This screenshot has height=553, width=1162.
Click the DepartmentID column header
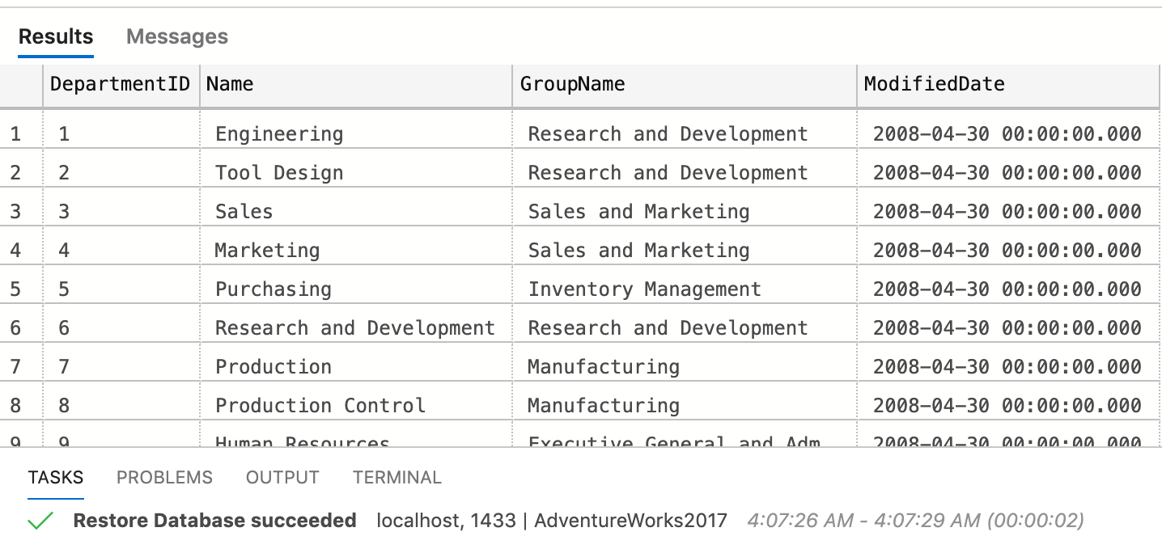pos(121,85)
